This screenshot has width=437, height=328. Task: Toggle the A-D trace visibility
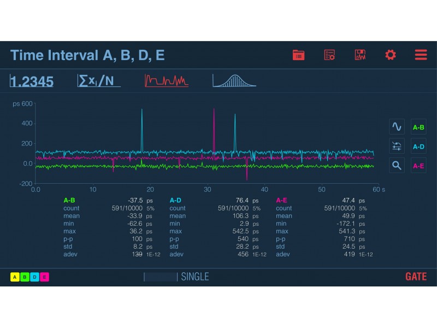pyautogui.click(x=418, y=146)
